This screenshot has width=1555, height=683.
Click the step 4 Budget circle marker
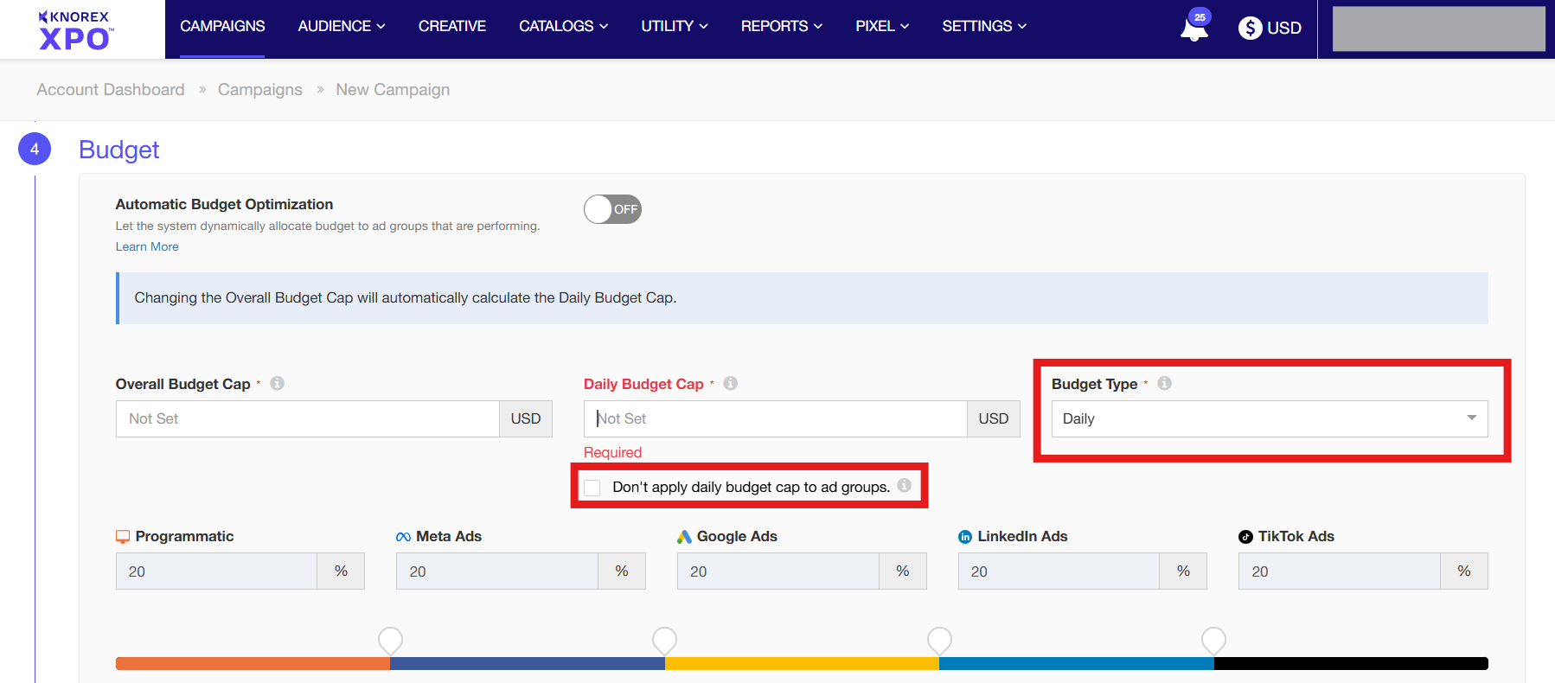pos(35,149)
